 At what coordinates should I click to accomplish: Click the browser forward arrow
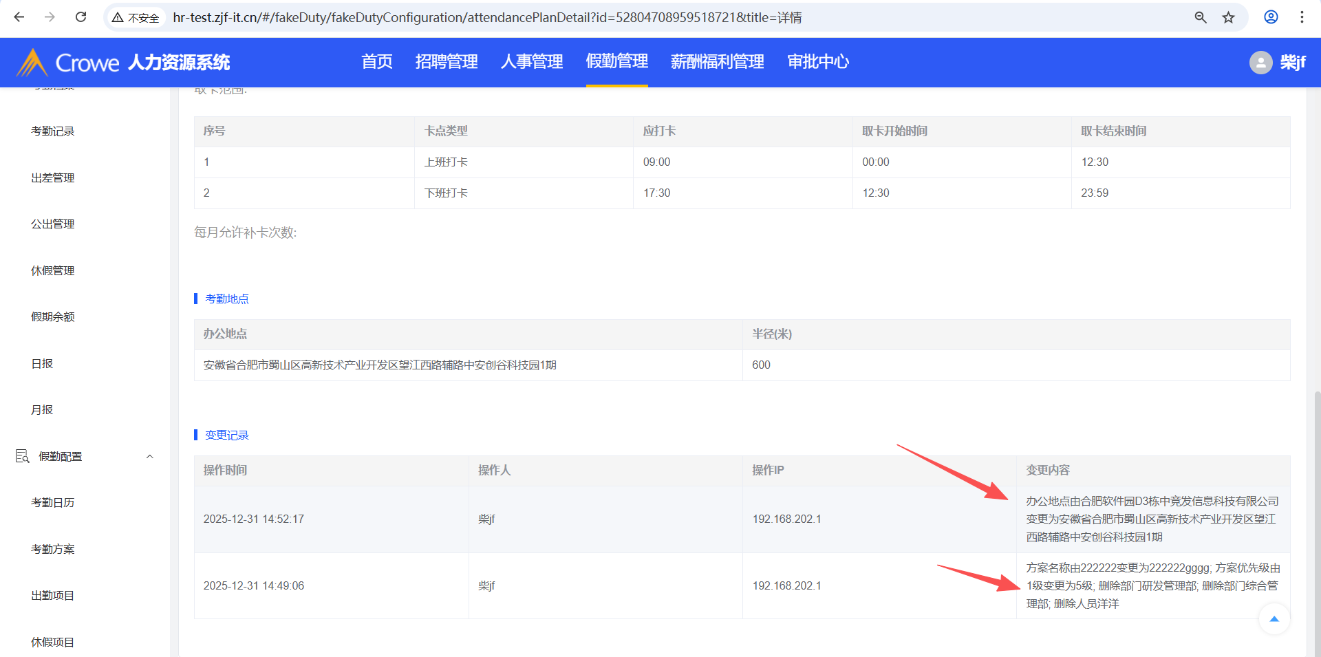point(50,17)
